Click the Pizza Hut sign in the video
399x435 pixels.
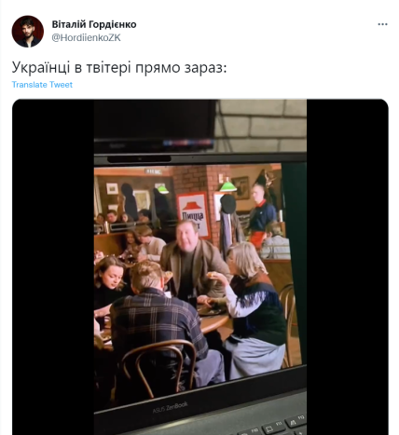[194, 214]
